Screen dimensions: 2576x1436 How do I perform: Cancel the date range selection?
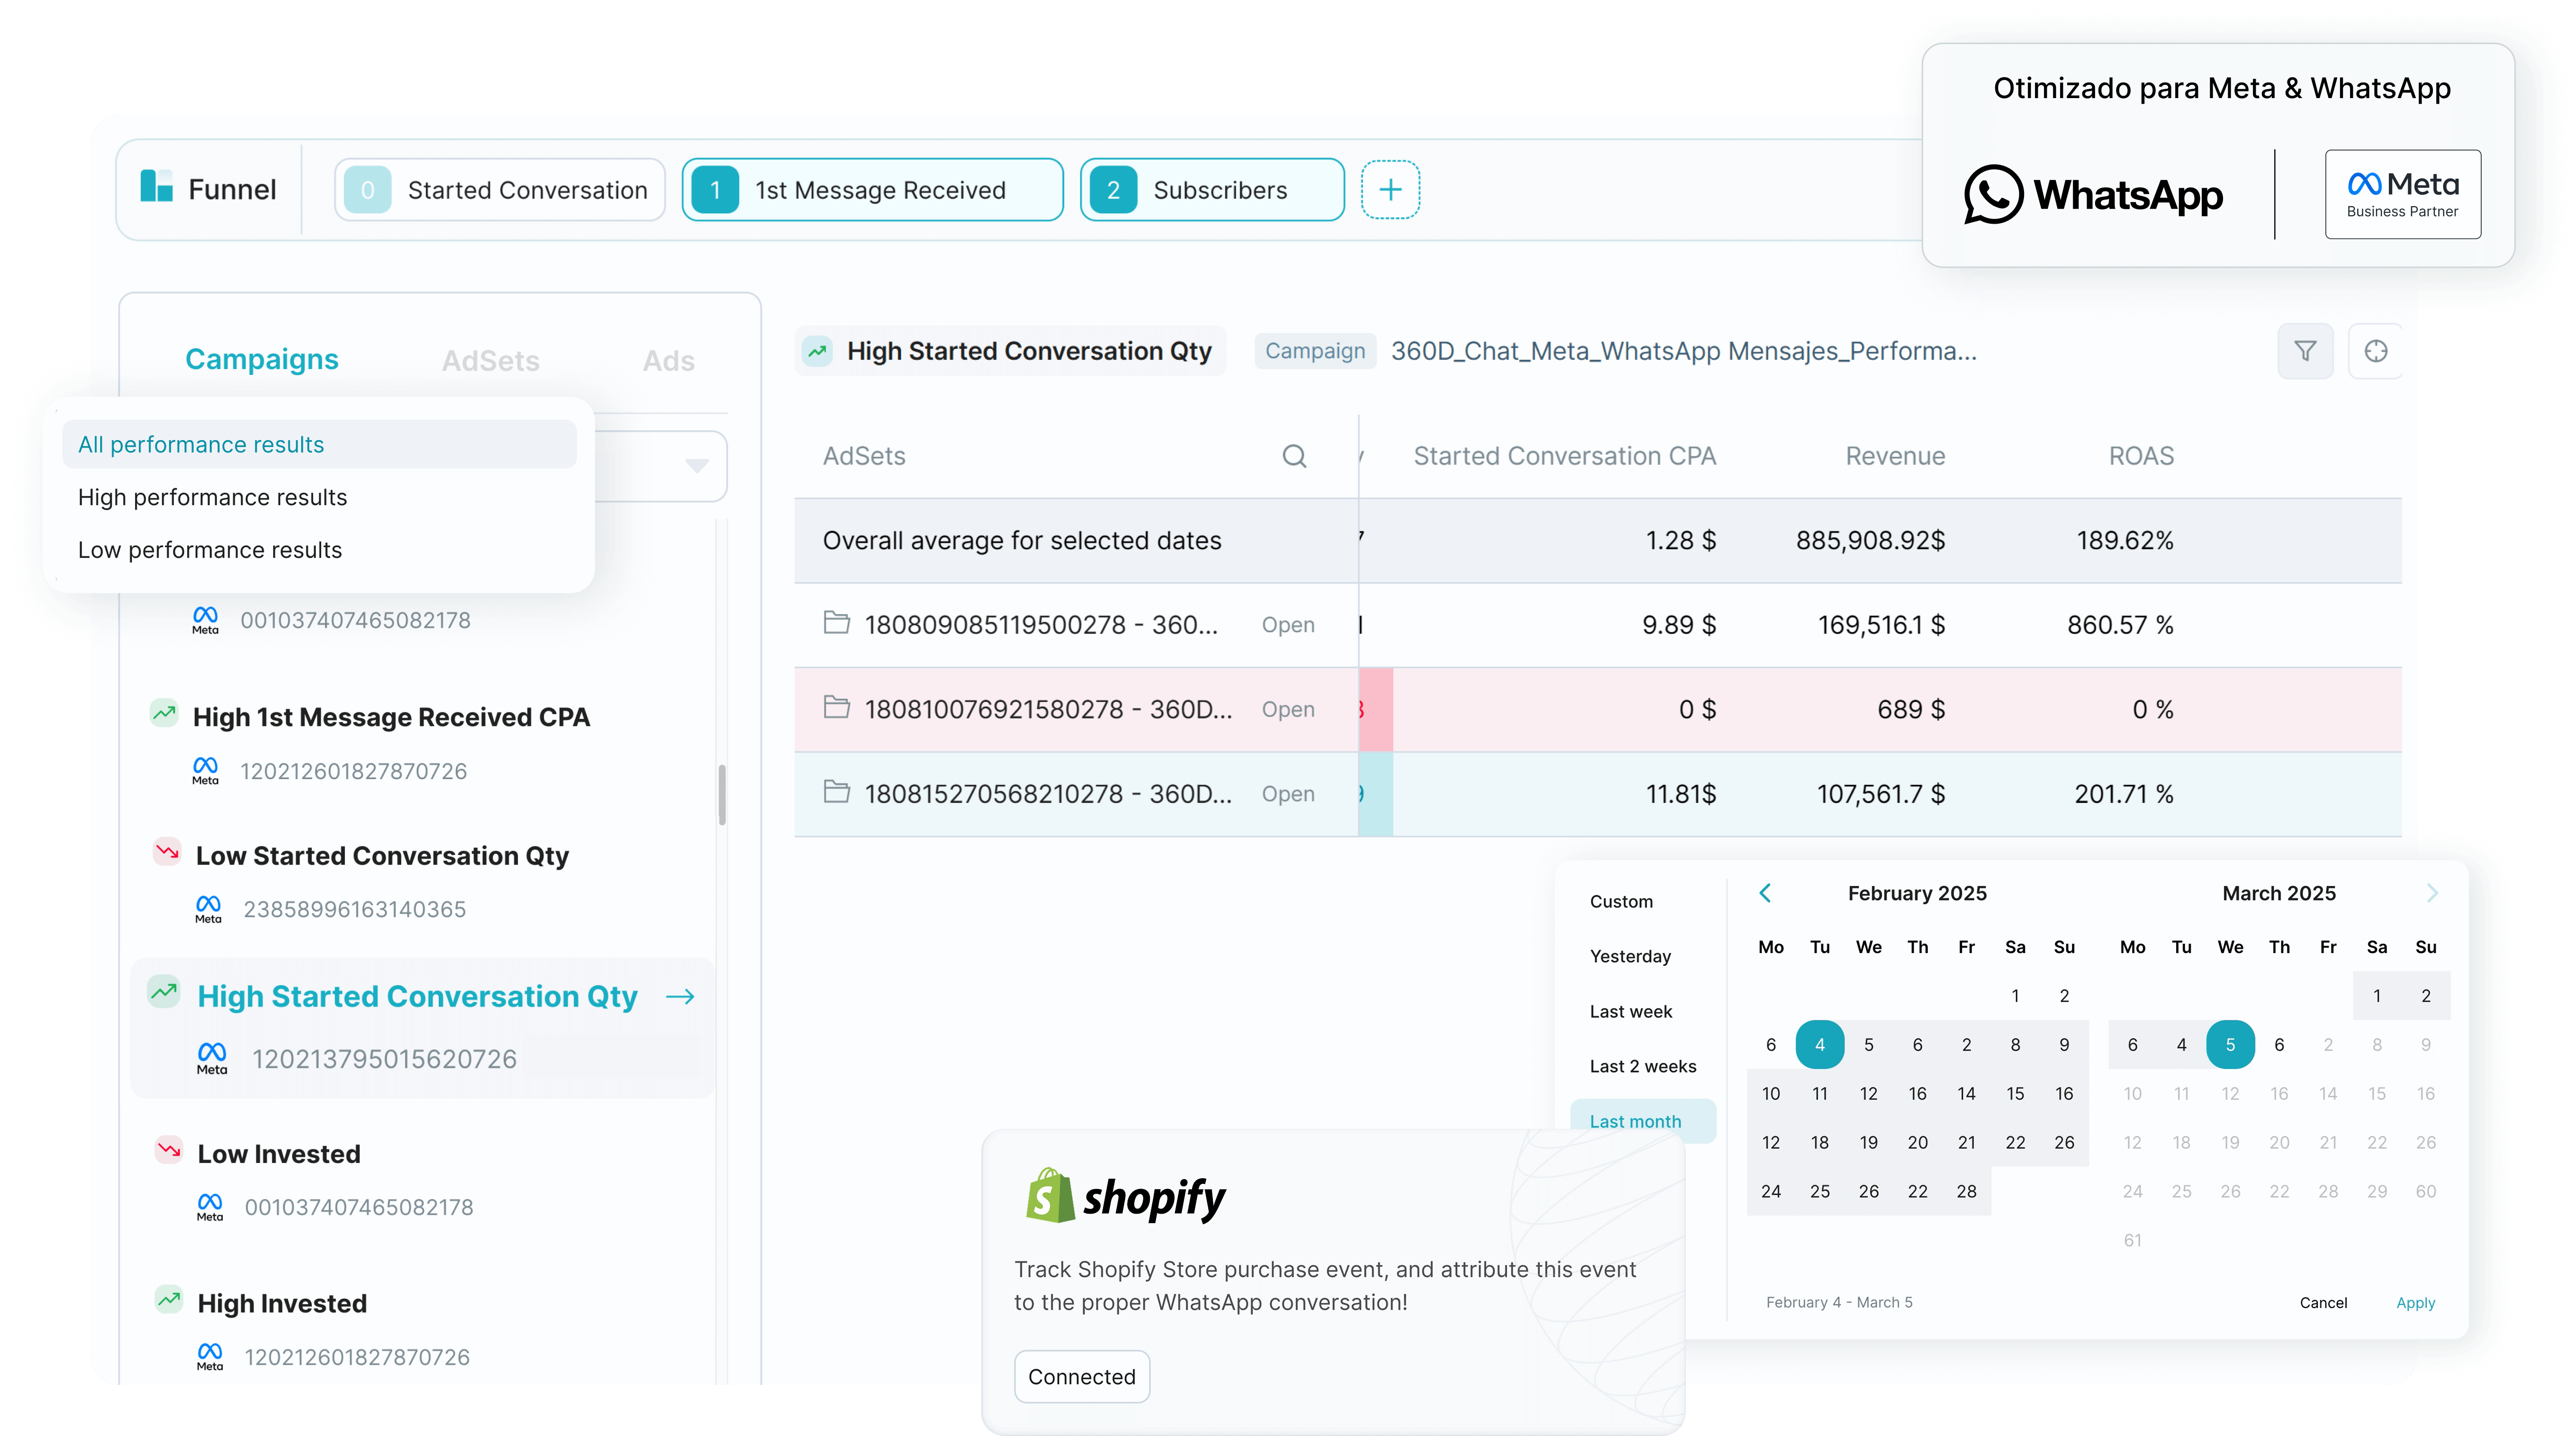coord(2323,1302)
